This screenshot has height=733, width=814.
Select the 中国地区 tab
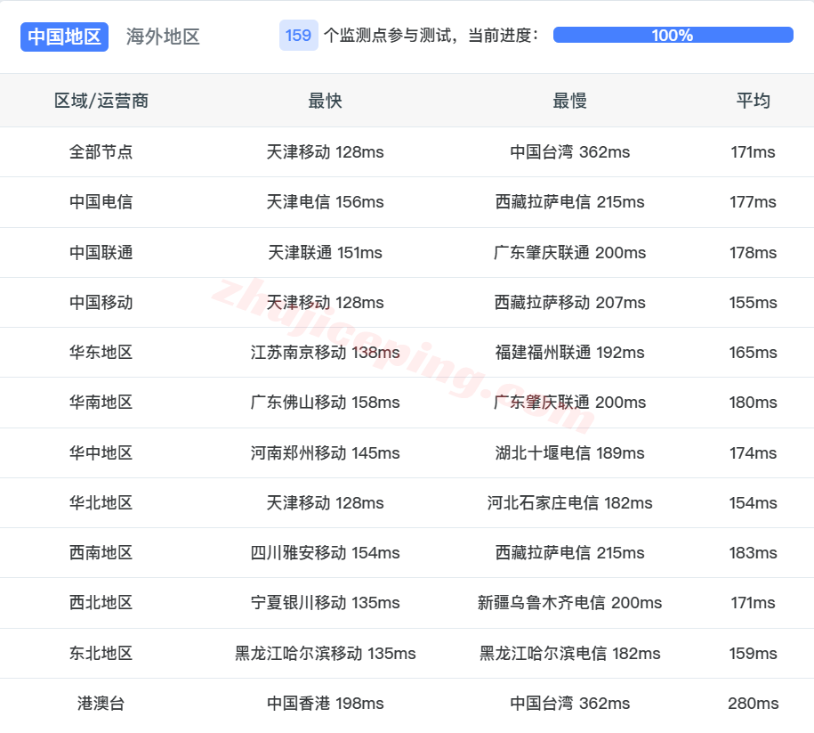63,37
